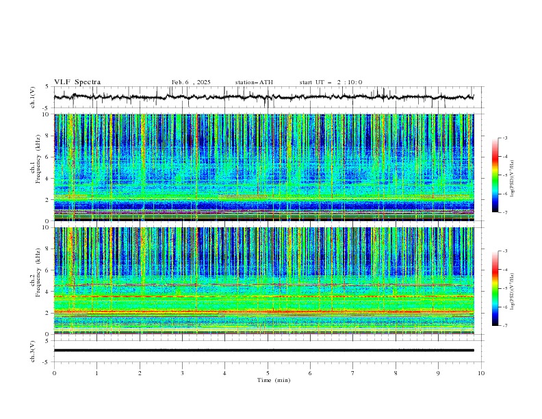The image size is (542, 419).
Task: Click inside the ch.2 spectrogram panel
Action: point(263,281)
